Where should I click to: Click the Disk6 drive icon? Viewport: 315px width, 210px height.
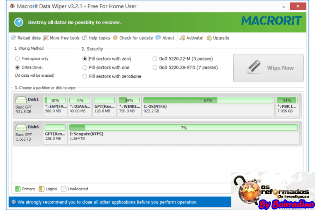click(21, 127)
